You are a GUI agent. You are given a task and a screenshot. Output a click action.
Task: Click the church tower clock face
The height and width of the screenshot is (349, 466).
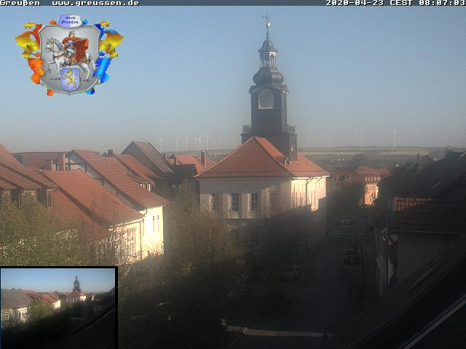(x=266, y=100)
